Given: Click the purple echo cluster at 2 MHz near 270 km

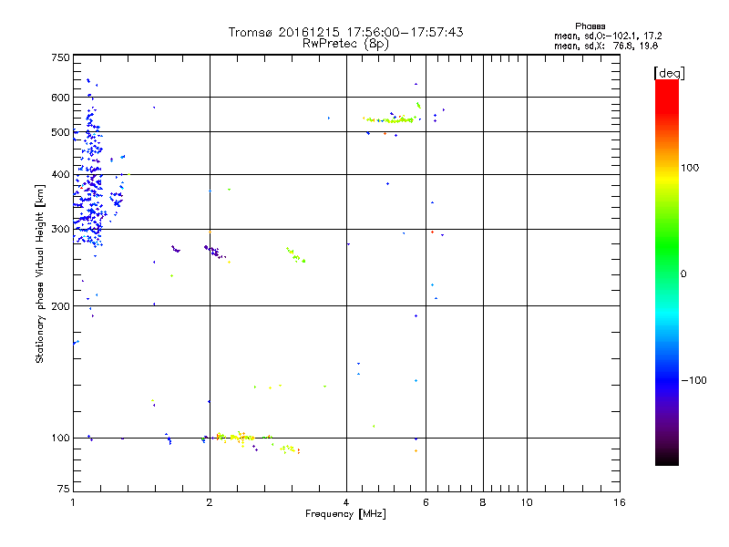Looking at the screenshot, I should [x=215, y=252].
